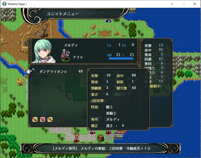
Task: Click the 補正 速さ +6 bonus line
Action: click(107, 125)
